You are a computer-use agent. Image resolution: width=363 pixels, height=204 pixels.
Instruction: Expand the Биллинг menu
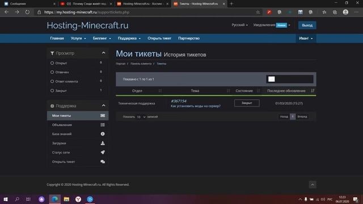[102, 39]
